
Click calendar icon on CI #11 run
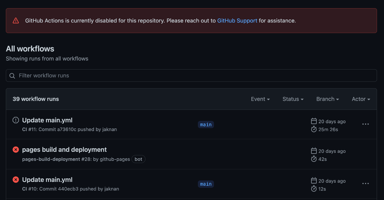(314, 121)
